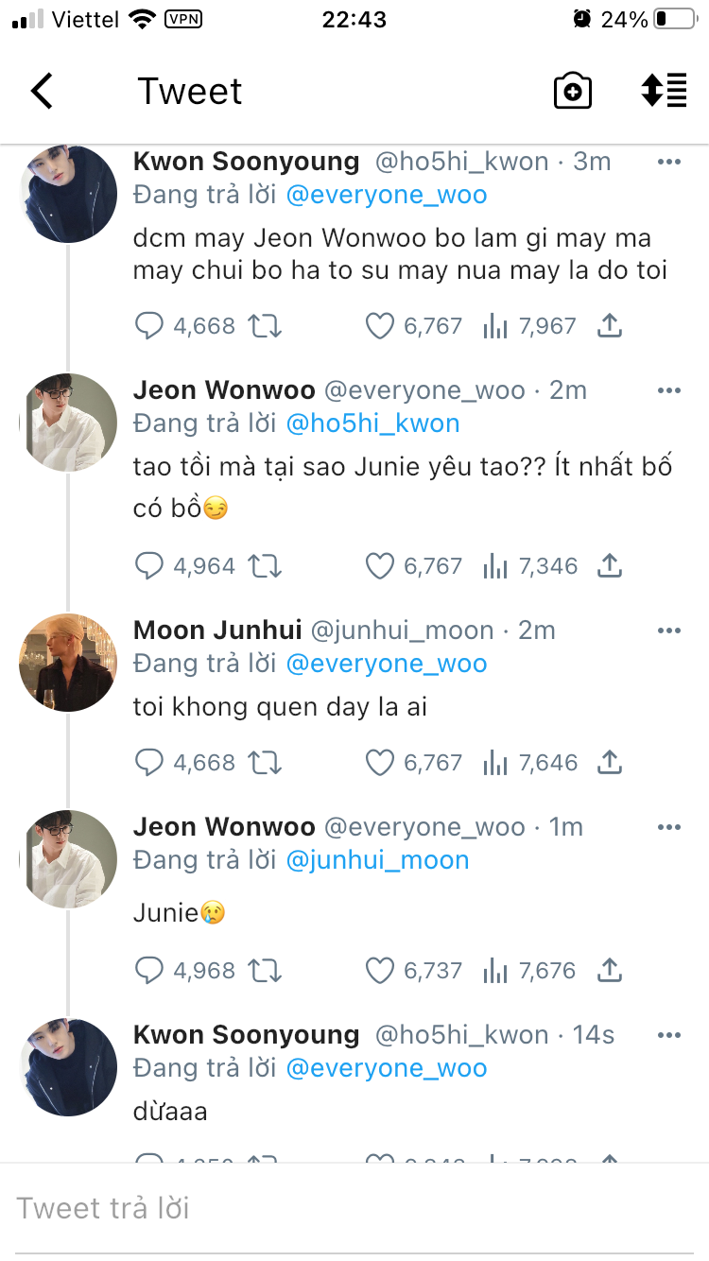Screen dimensions: 709x1261
Task: Open reply icon on Moon Junhui's tweet
Action: pyautogui.click(x=149, y=763)
